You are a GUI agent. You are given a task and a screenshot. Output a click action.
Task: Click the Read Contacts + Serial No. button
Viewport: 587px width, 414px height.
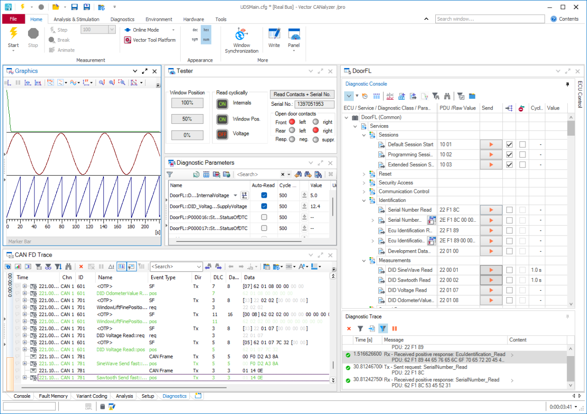(302, 94)
